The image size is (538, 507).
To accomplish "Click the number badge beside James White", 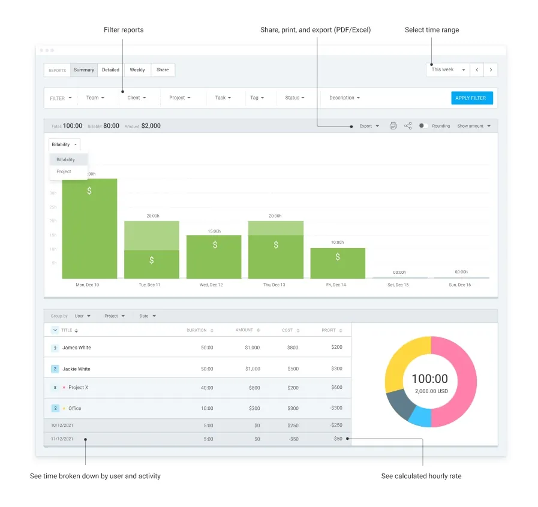I will point(55,348).
